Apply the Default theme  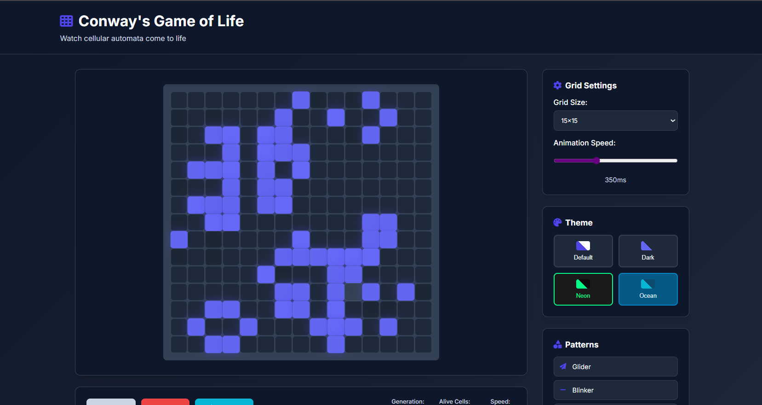tap(583, 251)
